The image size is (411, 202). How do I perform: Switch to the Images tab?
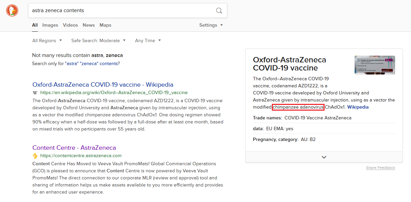tap(50, 25)
